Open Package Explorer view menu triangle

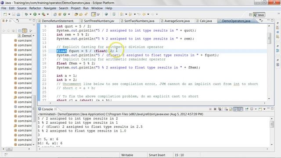tap(34, 25)
